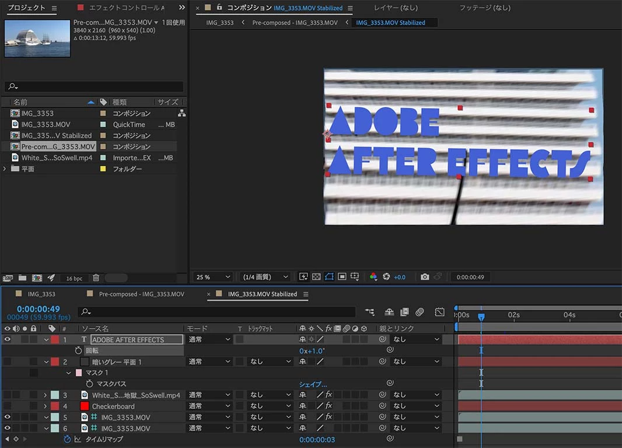This screenshot has width=622, height=448.
Task: Click the preview time 0:00:00:49 in viewer
Action: click(470, 277)
